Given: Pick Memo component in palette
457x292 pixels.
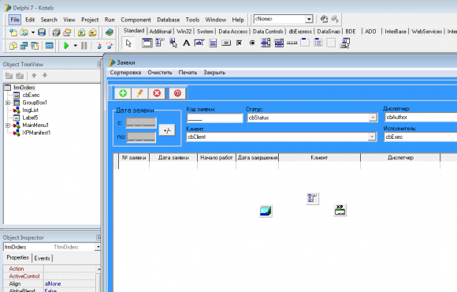Looking at the screenshot, I should (x=213, y=43).
